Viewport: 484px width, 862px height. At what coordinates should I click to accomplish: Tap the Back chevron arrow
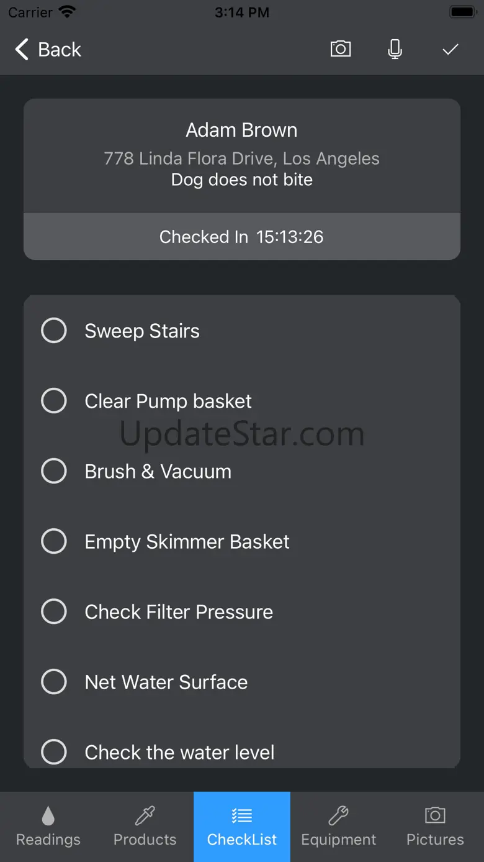point(22,49)
